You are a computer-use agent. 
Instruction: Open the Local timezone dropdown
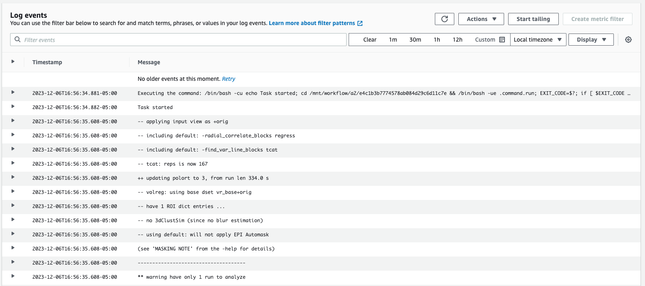pos(538,40)
